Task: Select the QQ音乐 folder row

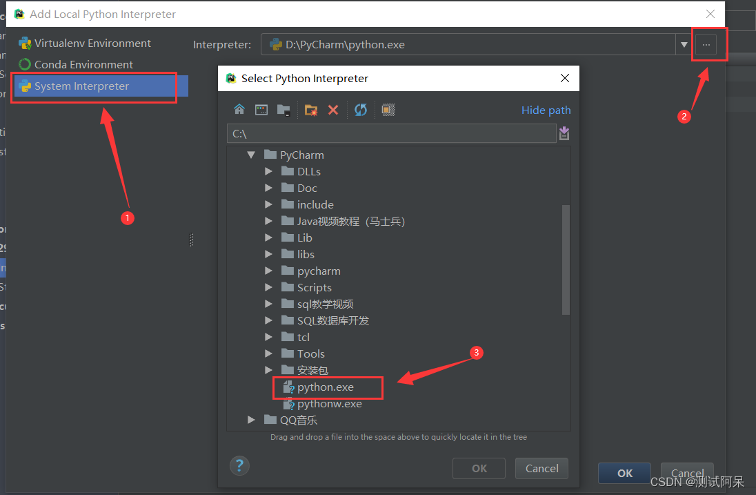Action: click(x=290, y=420)
